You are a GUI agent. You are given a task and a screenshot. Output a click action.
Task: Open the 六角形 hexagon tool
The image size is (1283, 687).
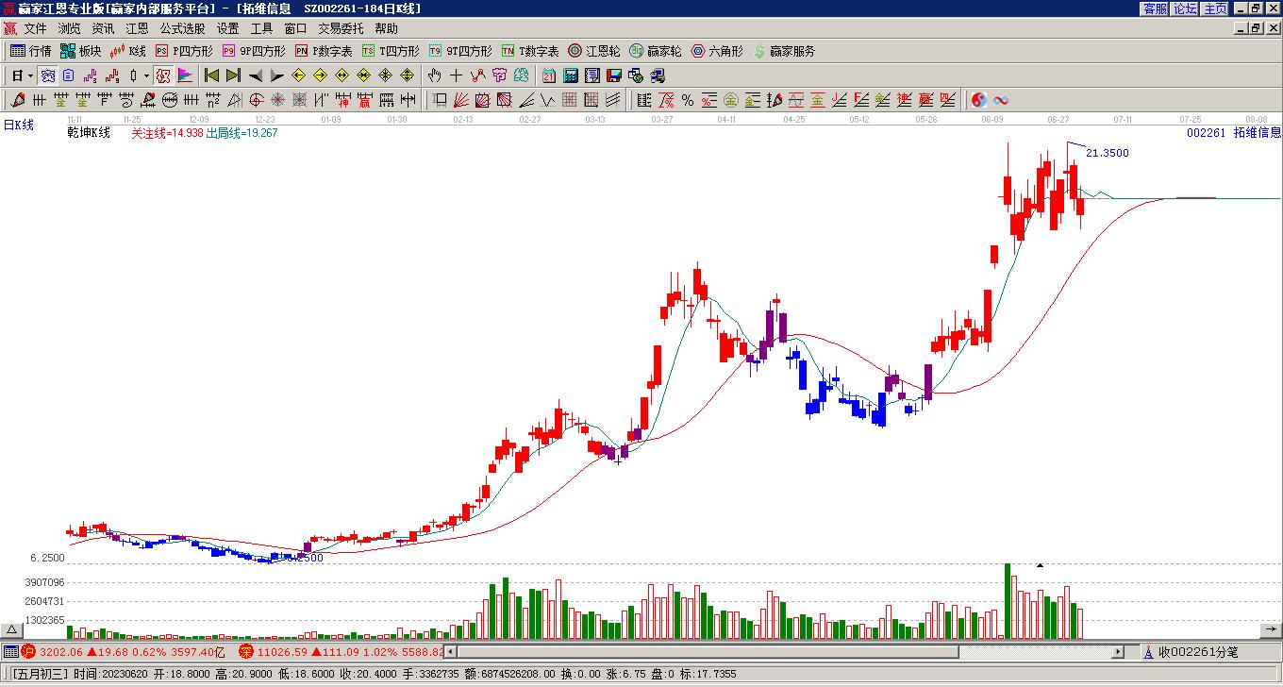(x=717, y=51)
